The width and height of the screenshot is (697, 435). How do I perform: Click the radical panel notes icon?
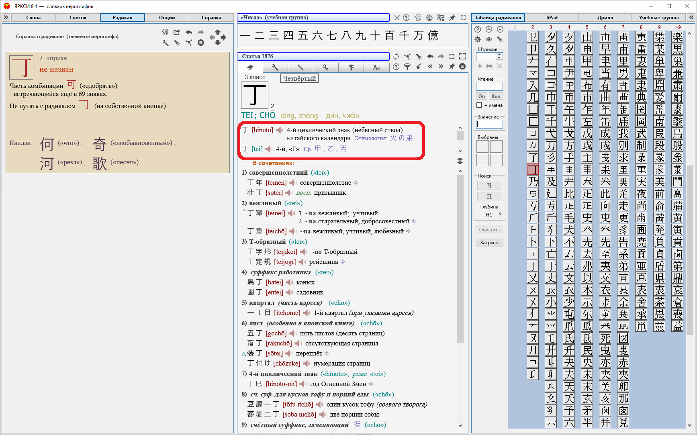pos(165,32)
